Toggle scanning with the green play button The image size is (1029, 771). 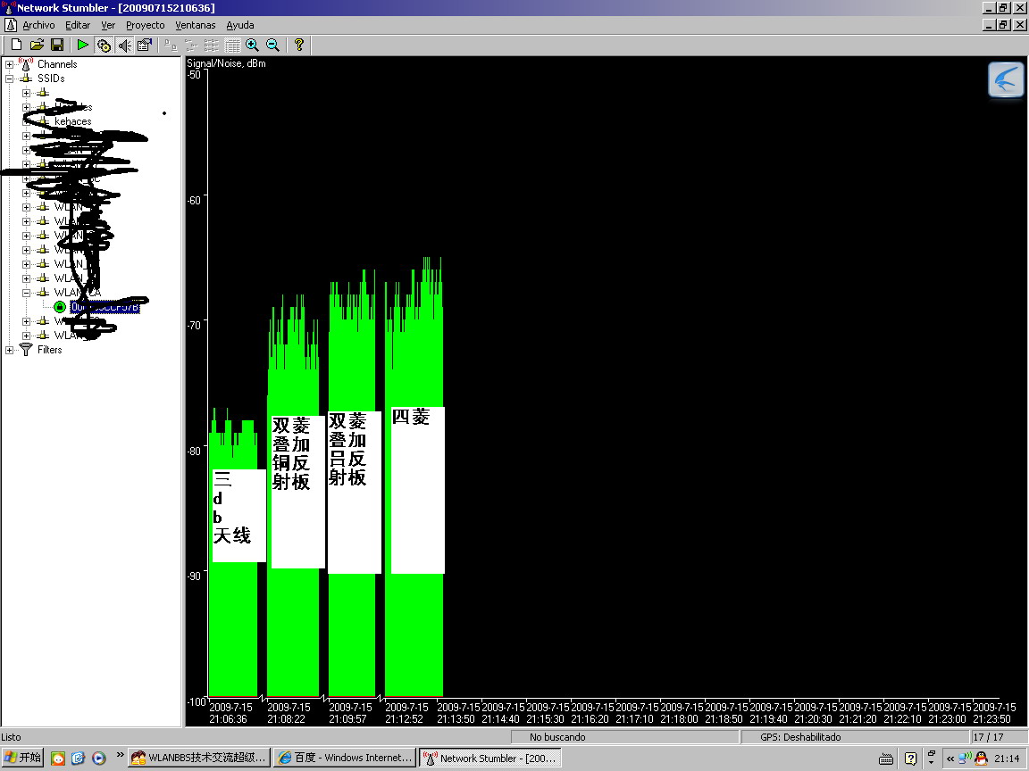82,45
